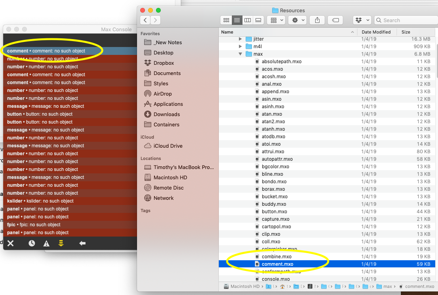Select Macintosh HD in sidebar
The height and width of the screenshot is (295, 438).
165,177
